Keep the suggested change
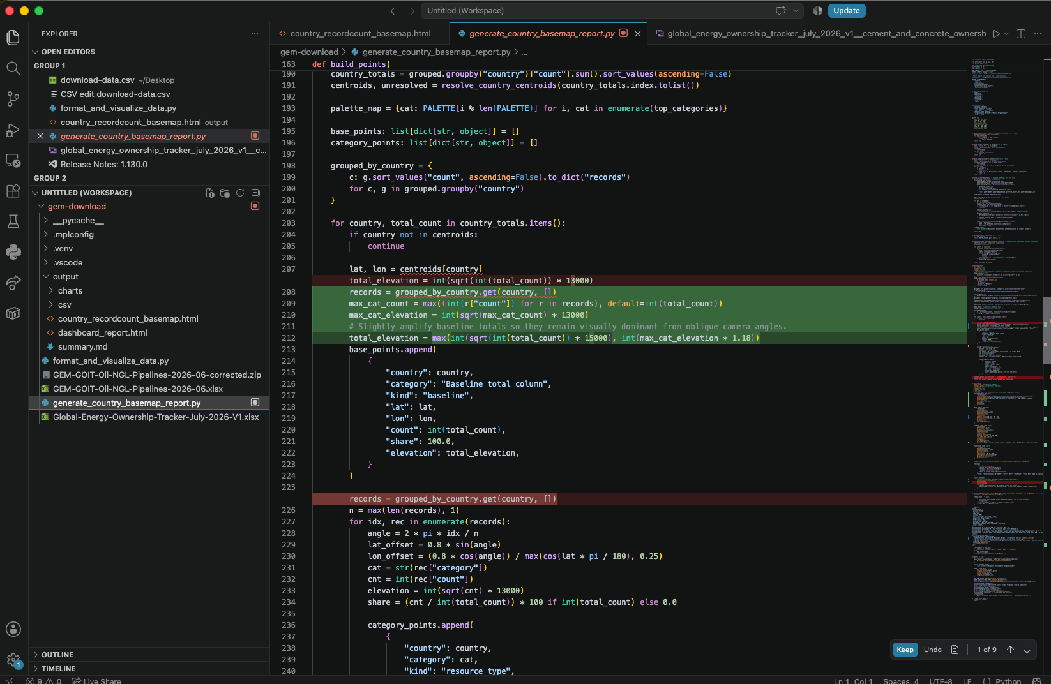 coord(905,650)
